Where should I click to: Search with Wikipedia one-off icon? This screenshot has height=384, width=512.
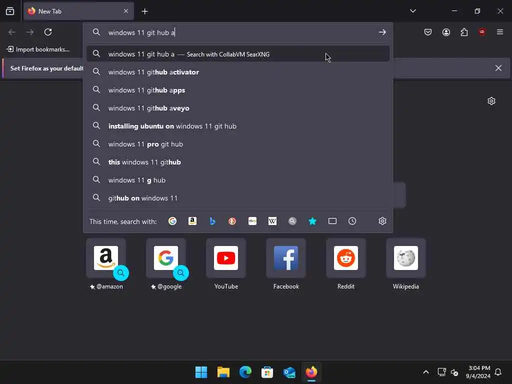[x=272, y=221]
